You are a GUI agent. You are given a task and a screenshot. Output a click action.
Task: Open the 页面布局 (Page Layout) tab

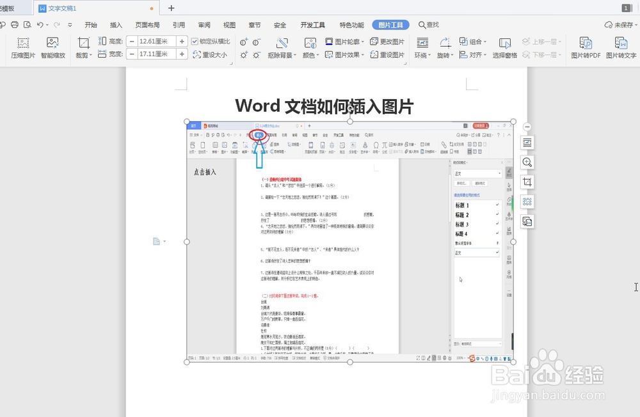148,24
